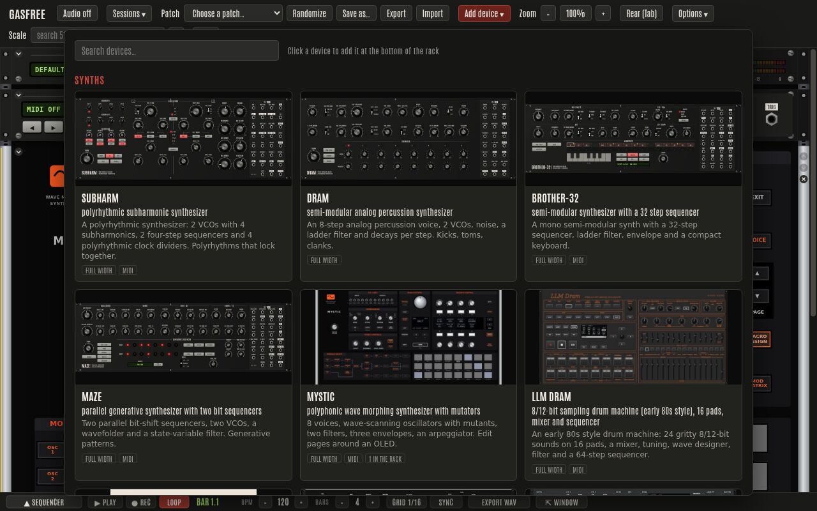
Task: Collapse the MIDI OFF rack module
Action: (x=19, y=95)
